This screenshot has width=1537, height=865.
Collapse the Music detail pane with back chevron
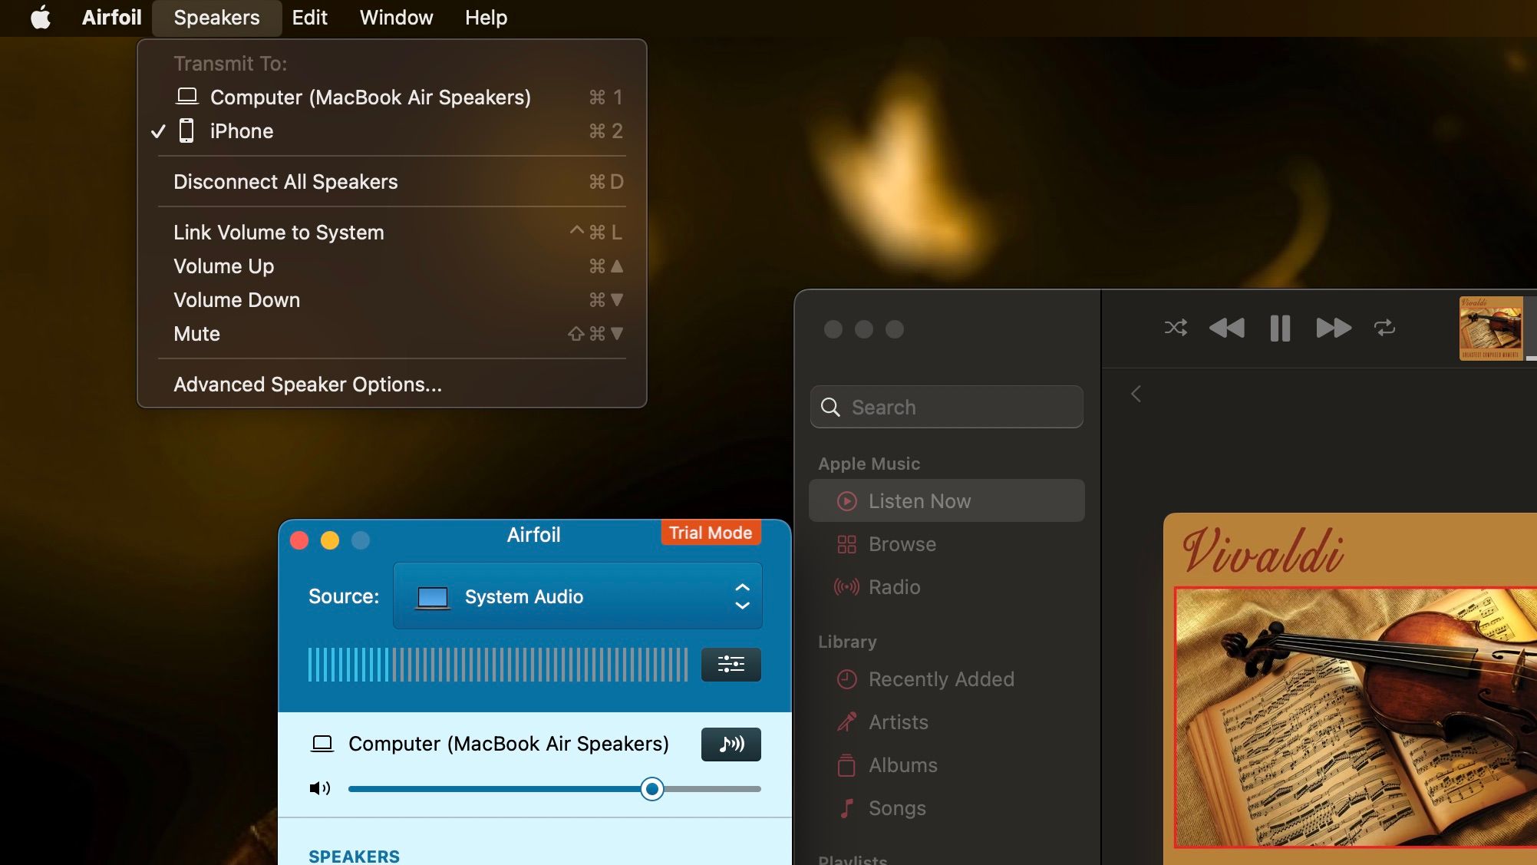point(1136,393)
